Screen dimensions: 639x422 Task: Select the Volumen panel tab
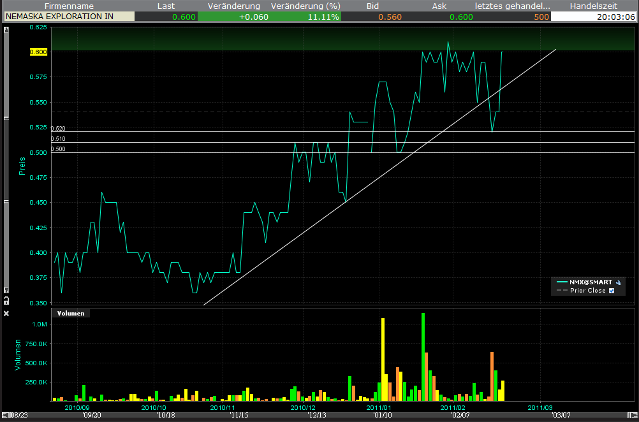pos(70,313)
